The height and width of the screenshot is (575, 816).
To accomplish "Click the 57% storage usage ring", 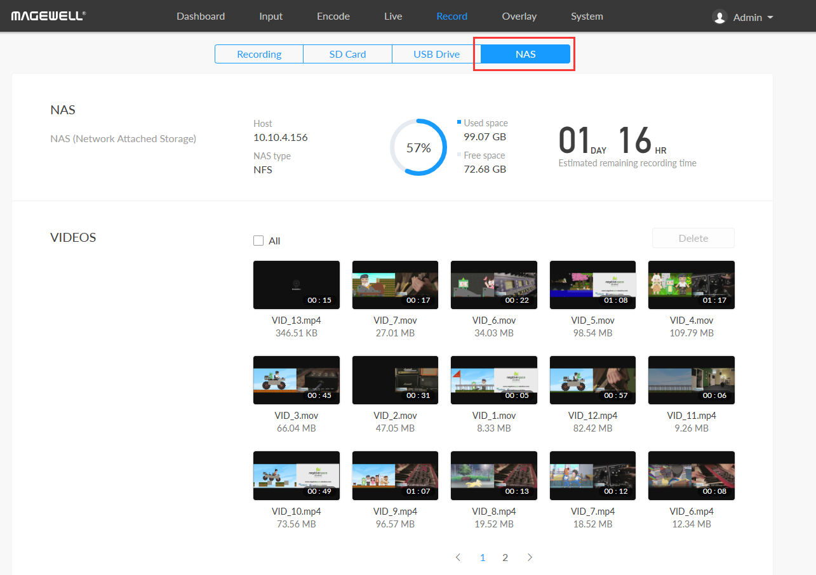I will pyautogui.click(x=418, y=147).
